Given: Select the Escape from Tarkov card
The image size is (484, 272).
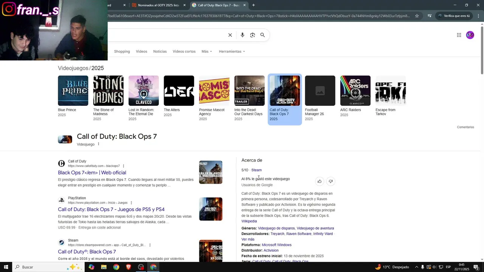Looking at the screenshot, I should click(391, 96).
